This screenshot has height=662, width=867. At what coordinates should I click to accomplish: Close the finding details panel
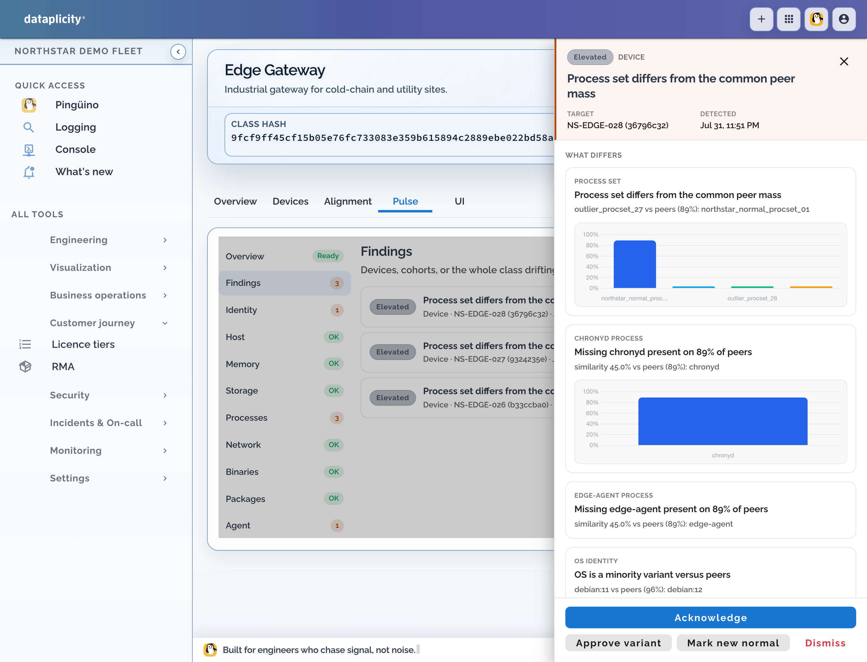(844, 61)
